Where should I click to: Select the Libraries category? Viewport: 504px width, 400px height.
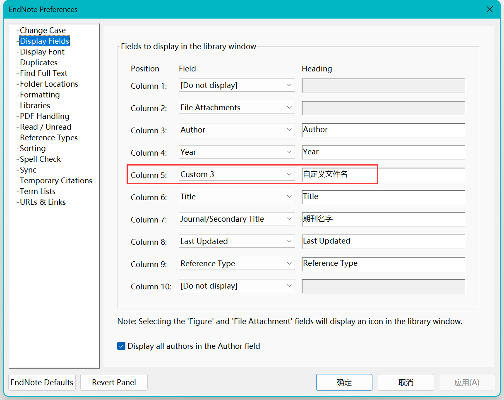tap(35, 105)
